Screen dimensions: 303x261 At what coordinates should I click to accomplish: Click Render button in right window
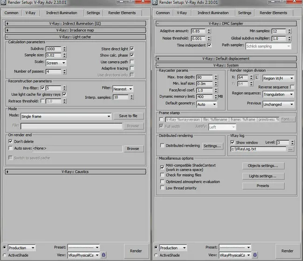287,251
